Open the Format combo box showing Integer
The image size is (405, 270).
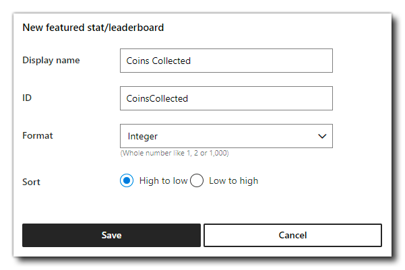pyautogui.click(x=226, y=136)
